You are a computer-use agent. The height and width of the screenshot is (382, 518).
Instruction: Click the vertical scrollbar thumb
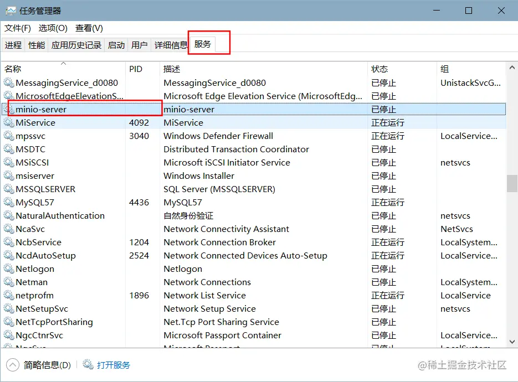pos(512,183)
